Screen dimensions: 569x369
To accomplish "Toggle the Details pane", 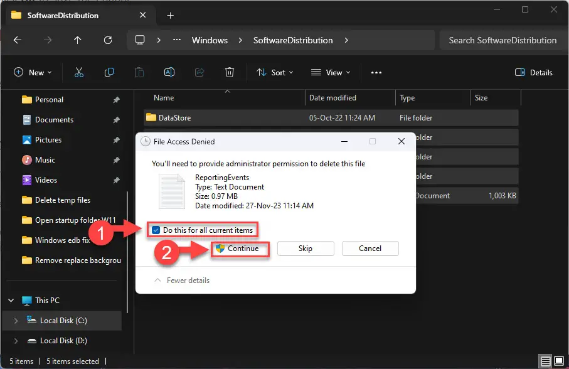I will [533, 72].
